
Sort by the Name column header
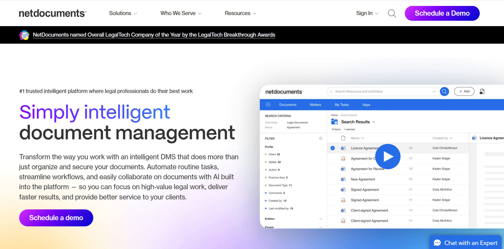click(x=357, y=138)
